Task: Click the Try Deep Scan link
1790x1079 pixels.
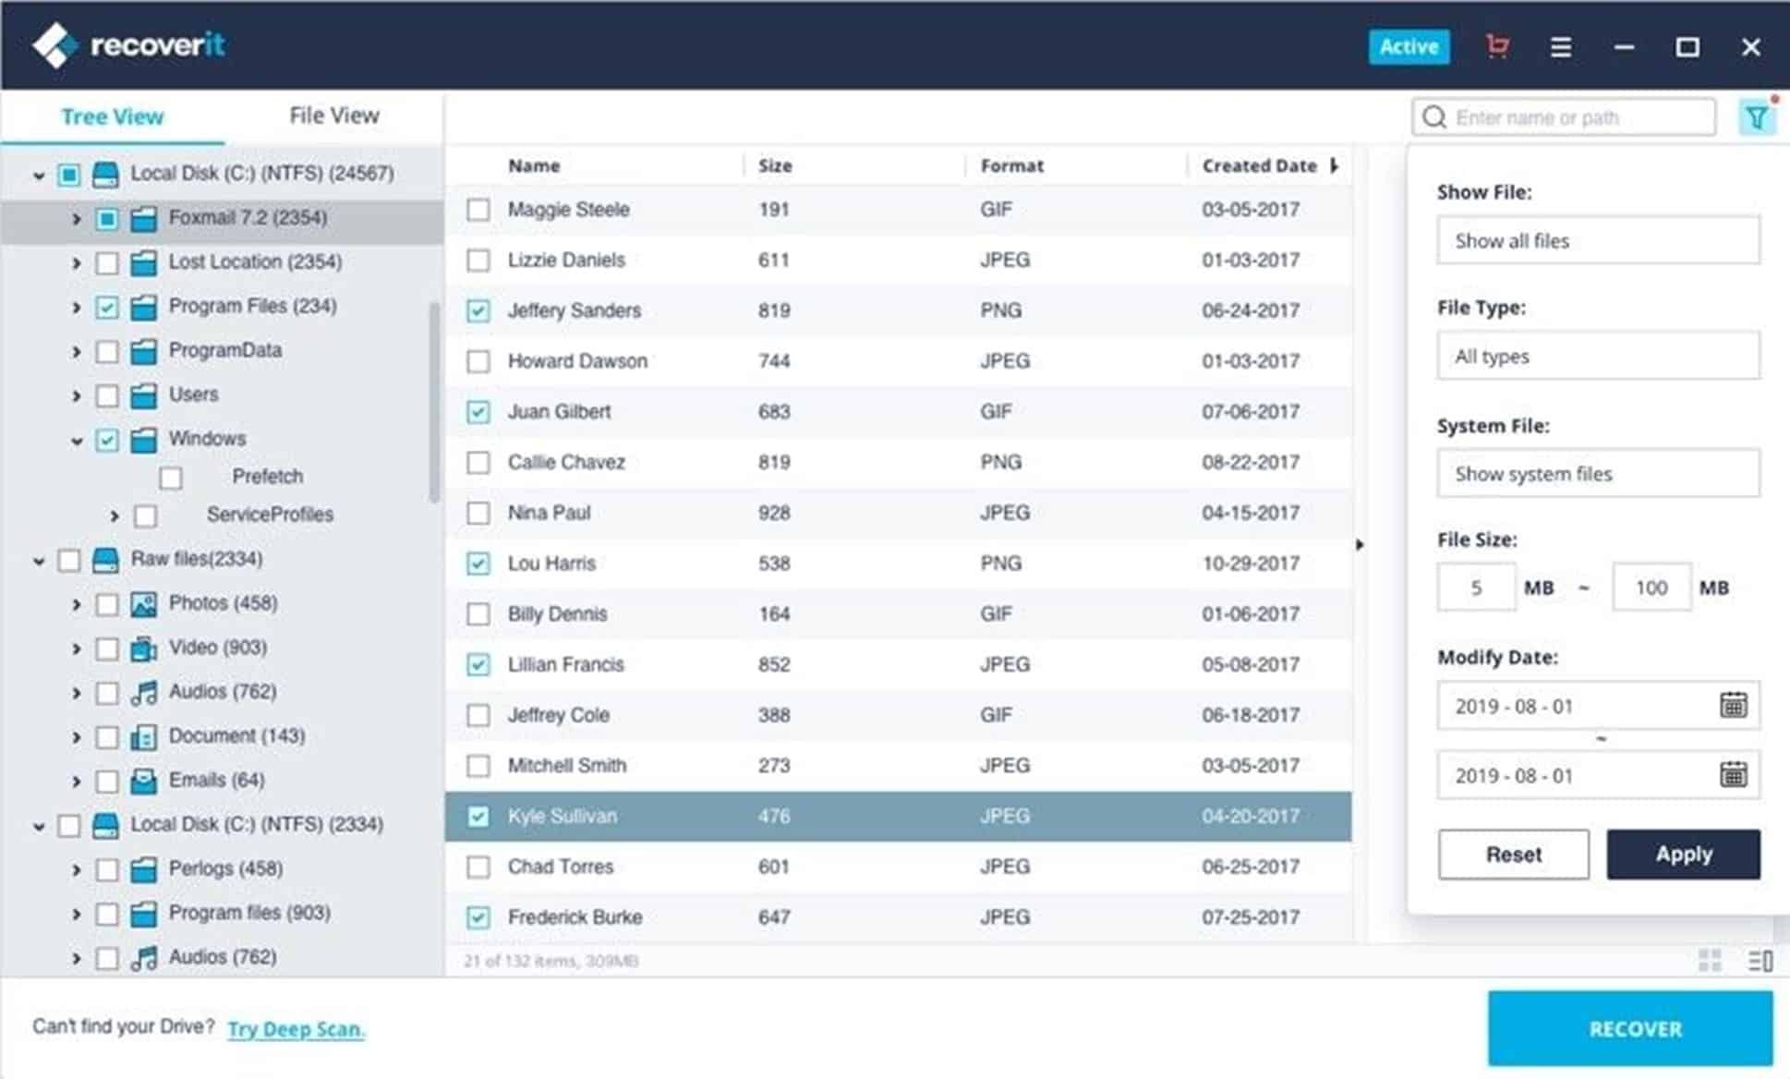Action: (x=296, y=1029)
